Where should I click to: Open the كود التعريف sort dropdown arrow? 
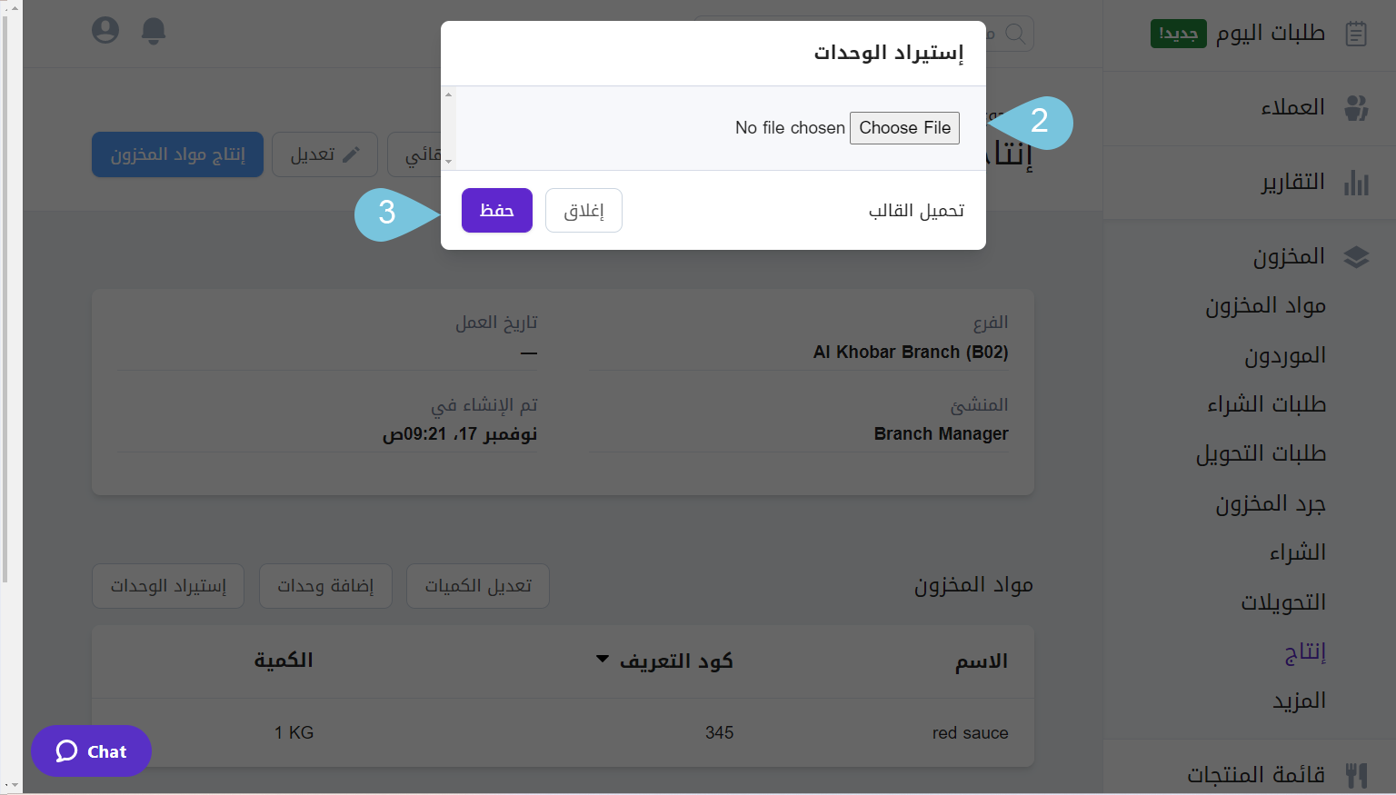tap(601, 660)
